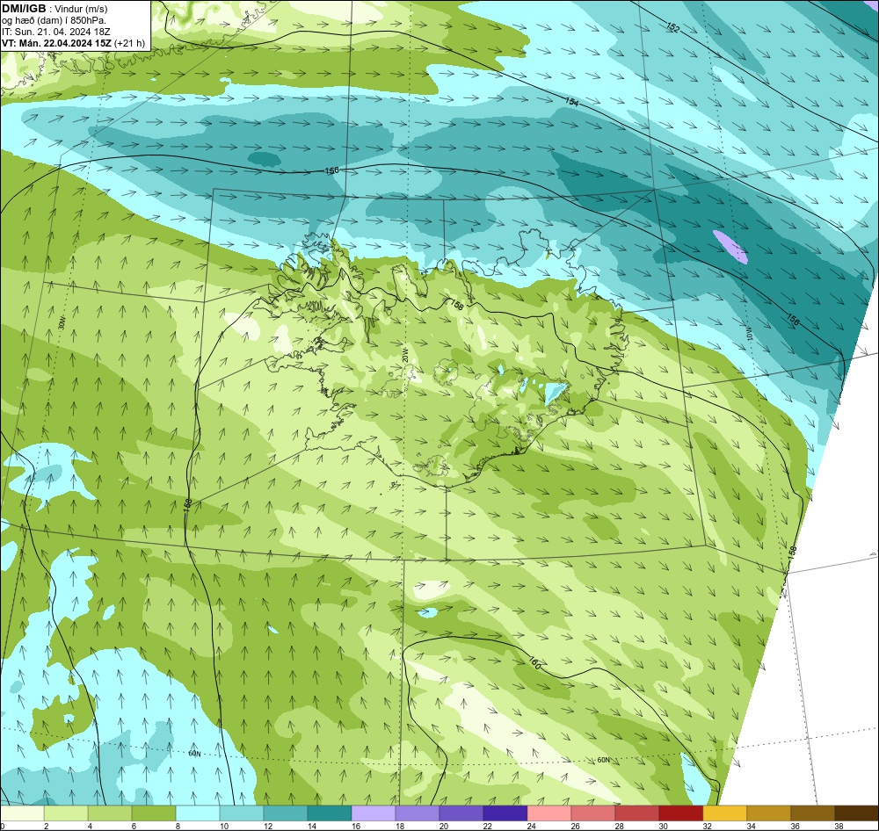Select the red swatch between 28 and 30
Viewport: 879px width, 831px height.
636,813
